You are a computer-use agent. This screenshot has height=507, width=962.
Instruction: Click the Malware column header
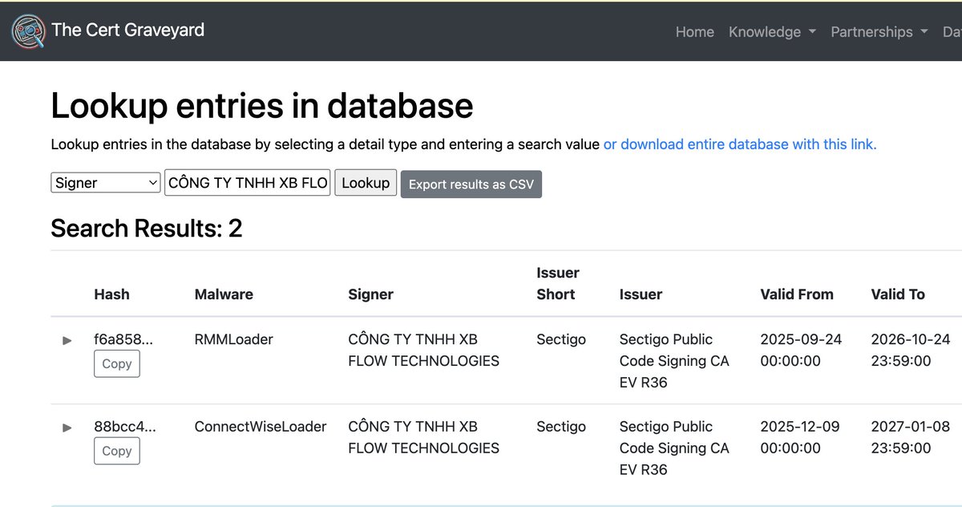point(224,294)
